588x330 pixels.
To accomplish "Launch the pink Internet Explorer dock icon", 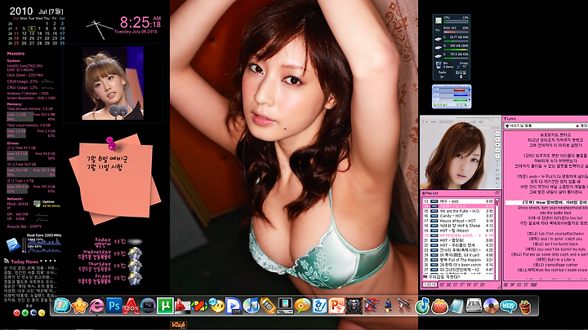I will 96,306.
